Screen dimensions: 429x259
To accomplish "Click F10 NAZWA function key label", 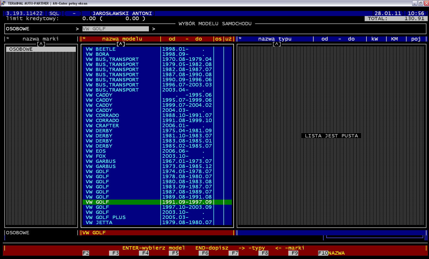I will (x=331, y=253).
